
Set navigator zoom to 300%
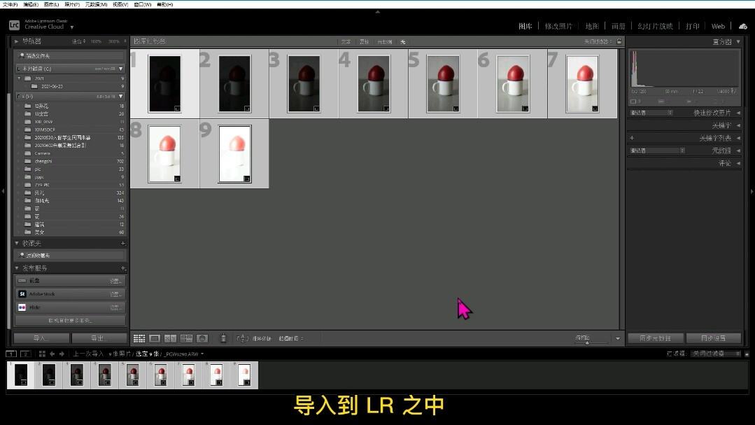pos(113,41)
